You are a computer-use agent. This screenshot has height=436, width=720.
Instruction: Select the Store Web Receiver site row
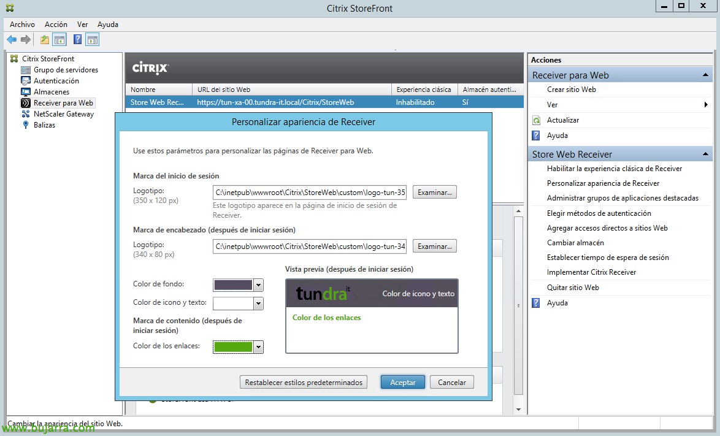(x=324, y=102)
